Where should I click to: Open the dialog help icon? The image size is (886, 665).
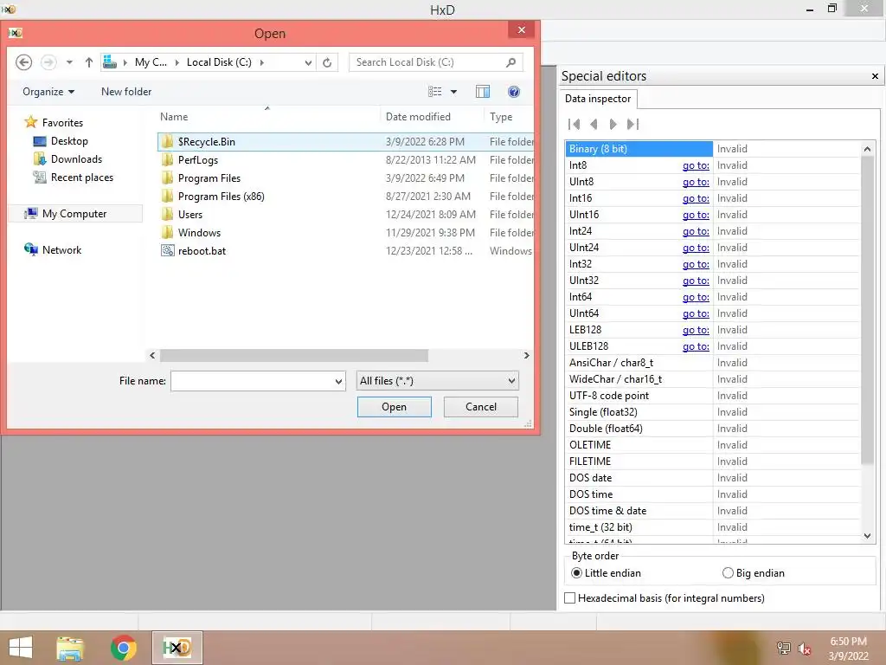[x=514, y=92]
